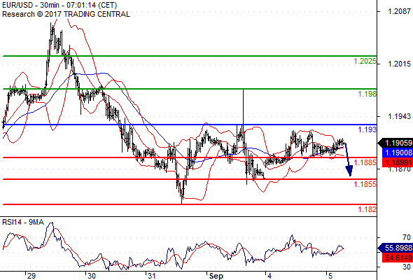Click the RSI14 - 9MA indicator title
The image size is (413, 280).
(x=23, y=223)
